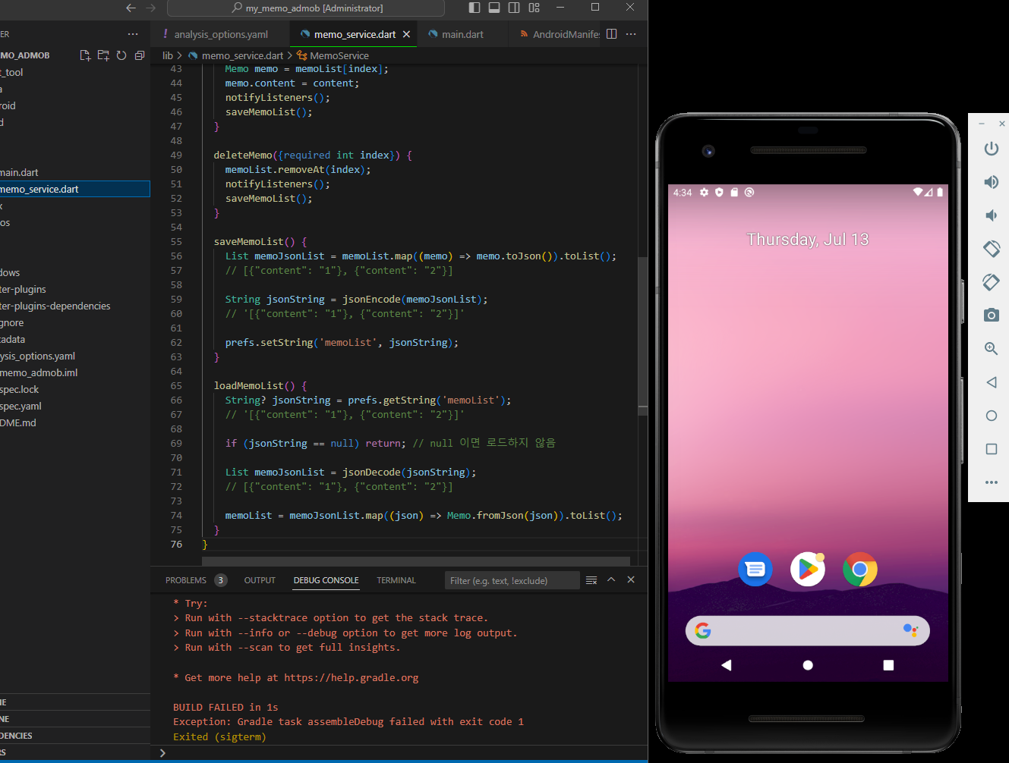Open the DME.md file in Explorer
Viewport: 1009px width, 763px height.
75,422
